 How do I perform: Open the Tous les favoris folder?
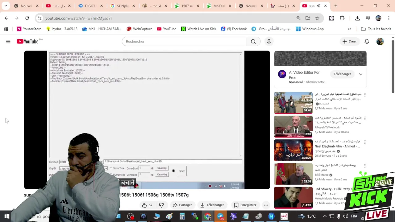point(376,29)
